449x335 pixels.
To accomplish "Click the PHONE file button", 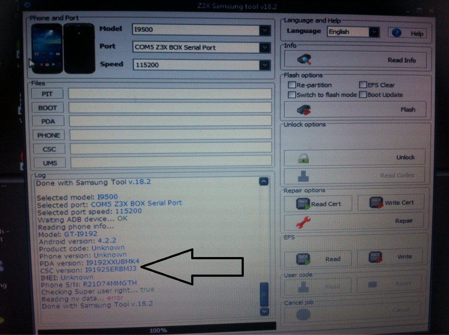I will point(49,135).
